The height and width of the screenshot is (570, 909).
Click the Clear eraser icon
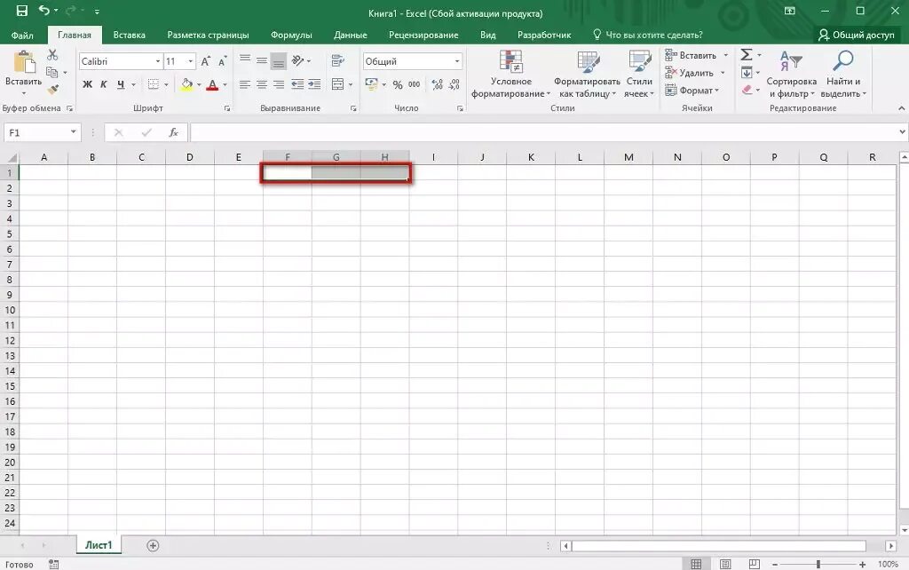click(747, 90)
